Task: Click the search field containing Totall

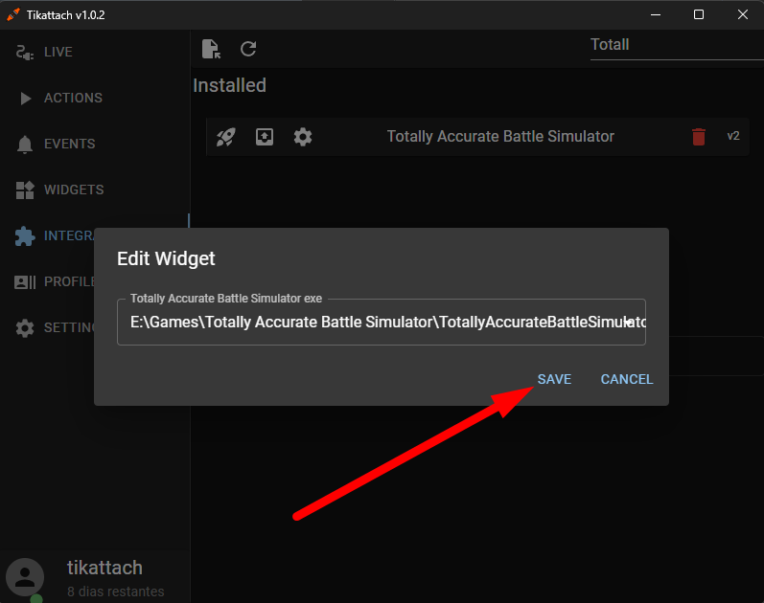Action: pyautogui.click(x=677, y=45)
